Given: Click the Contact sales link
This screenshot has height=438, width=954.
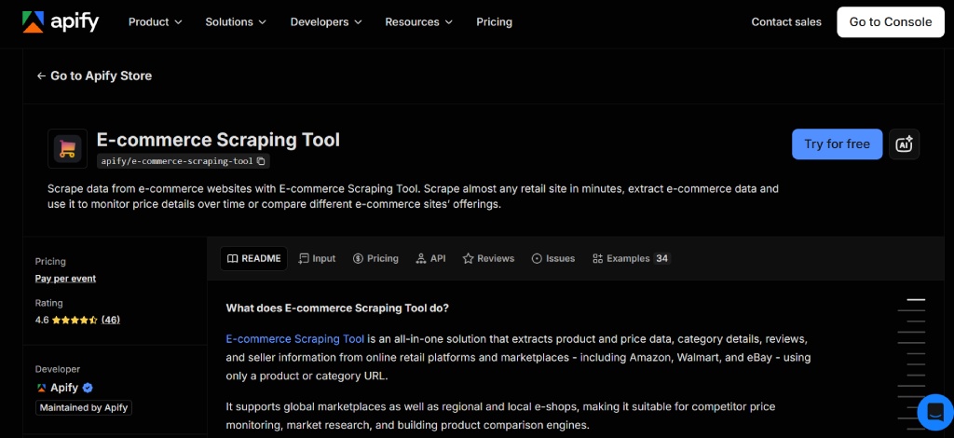Looking at the screenshot, I should pyautogui.click(x=786, y=22).
